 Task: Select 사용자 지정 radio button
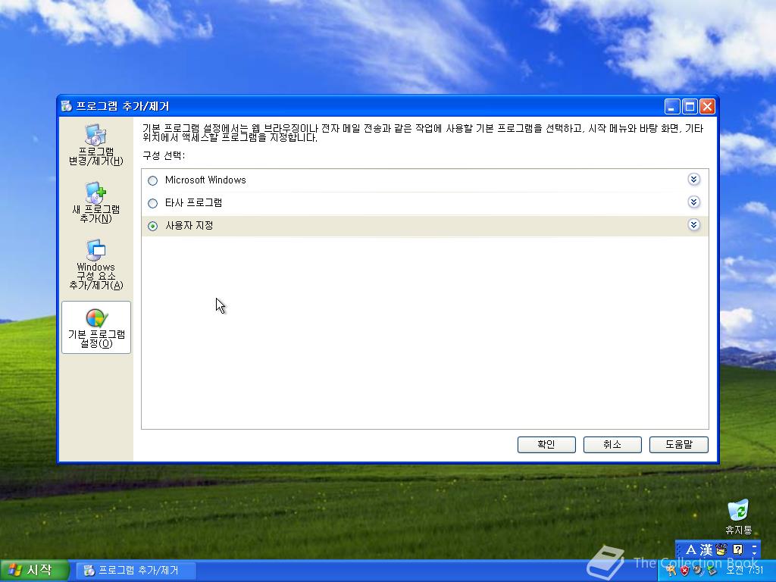[152, 226]
